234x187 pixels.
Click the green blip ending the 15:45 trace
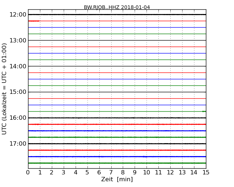click(x=204, y=111)
